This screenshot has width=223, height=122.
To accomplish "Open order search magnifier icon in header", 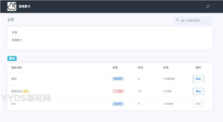I will [207, 6].
